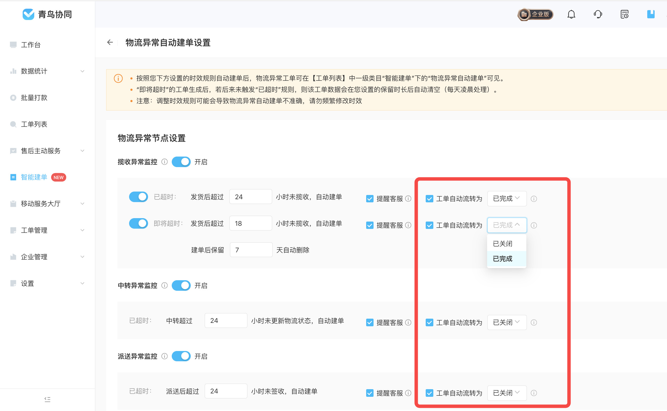Click info icon after 18-hour 提醒客服
This screenshot has width=667, height=411.
point(408,225)
